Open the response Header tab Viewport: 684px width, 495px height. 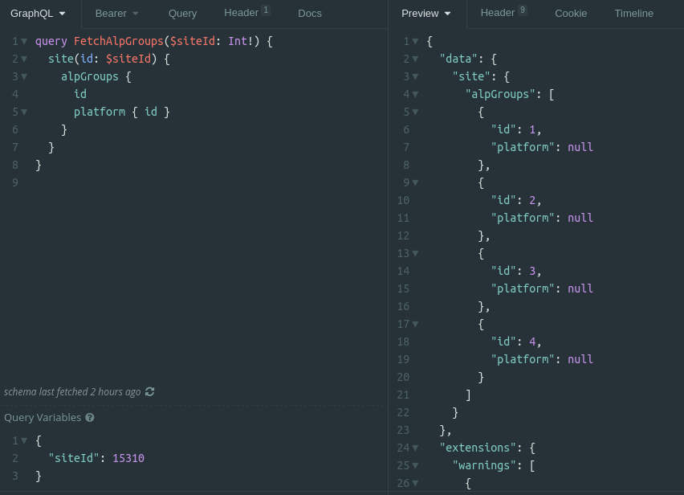click(504, 13)
